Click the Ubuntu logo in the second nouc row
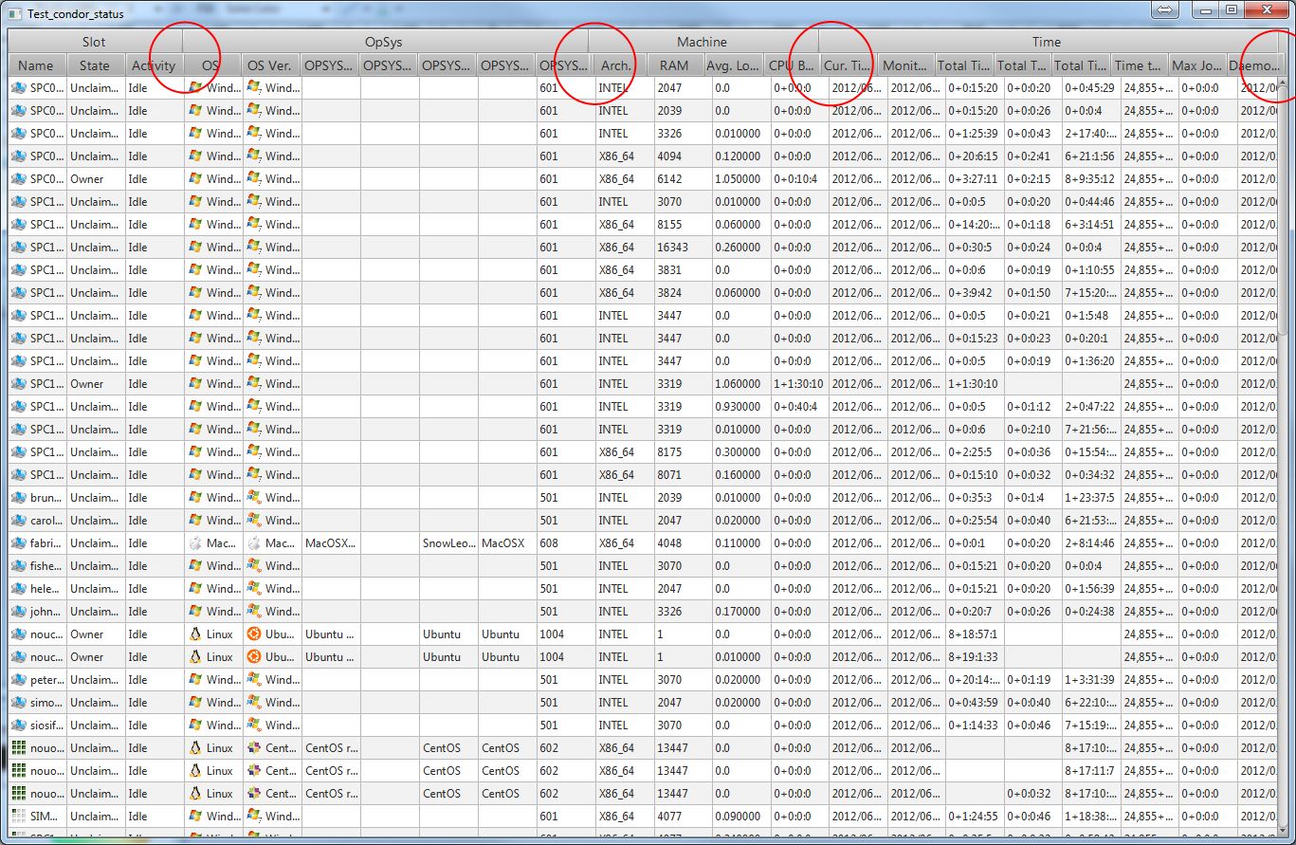 (x=254, y=657)
